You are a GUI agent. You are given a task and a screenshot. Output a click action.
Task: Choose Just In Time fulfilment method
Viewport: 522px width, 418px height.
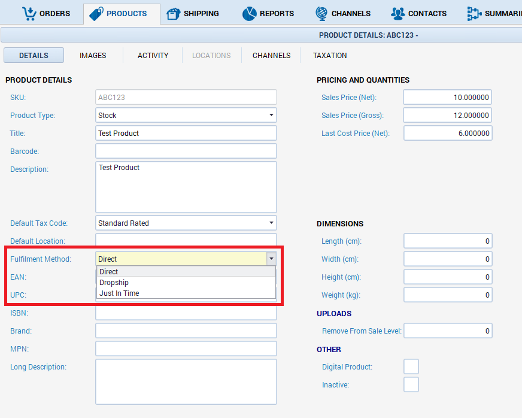(x=186, y=293)
